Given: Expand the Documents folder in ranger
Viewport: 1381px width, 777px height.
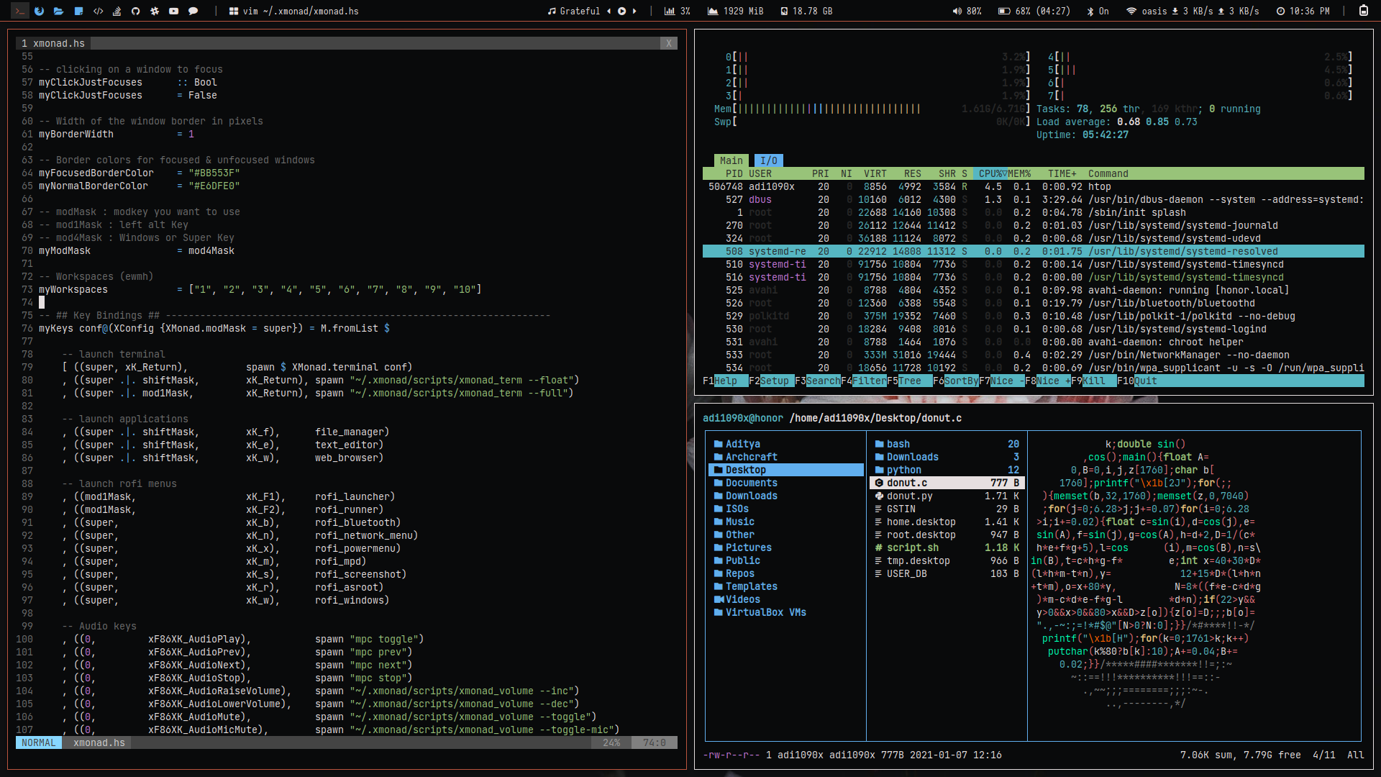Looking at the screenshot, I should (x=751, y=483).
